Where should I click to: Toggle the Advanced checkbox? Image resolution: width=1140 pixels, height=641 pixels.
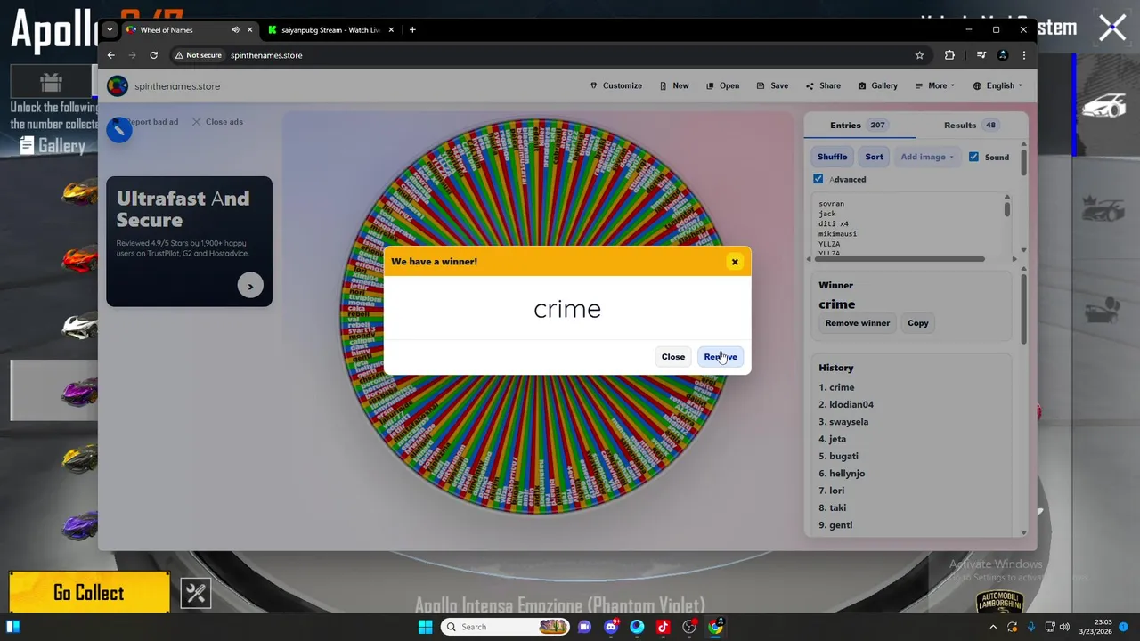coord(818,179)
